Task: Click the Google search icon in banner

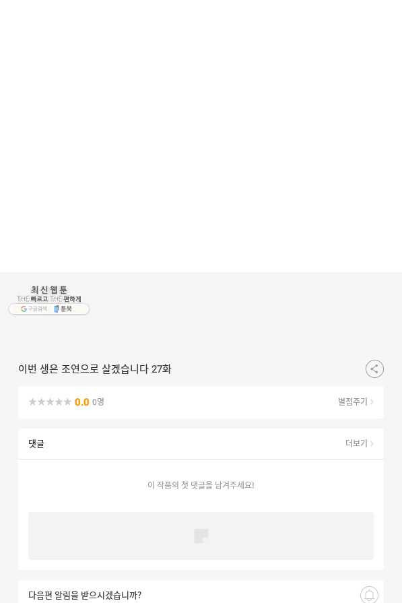Action: click(x=24, y=309)
